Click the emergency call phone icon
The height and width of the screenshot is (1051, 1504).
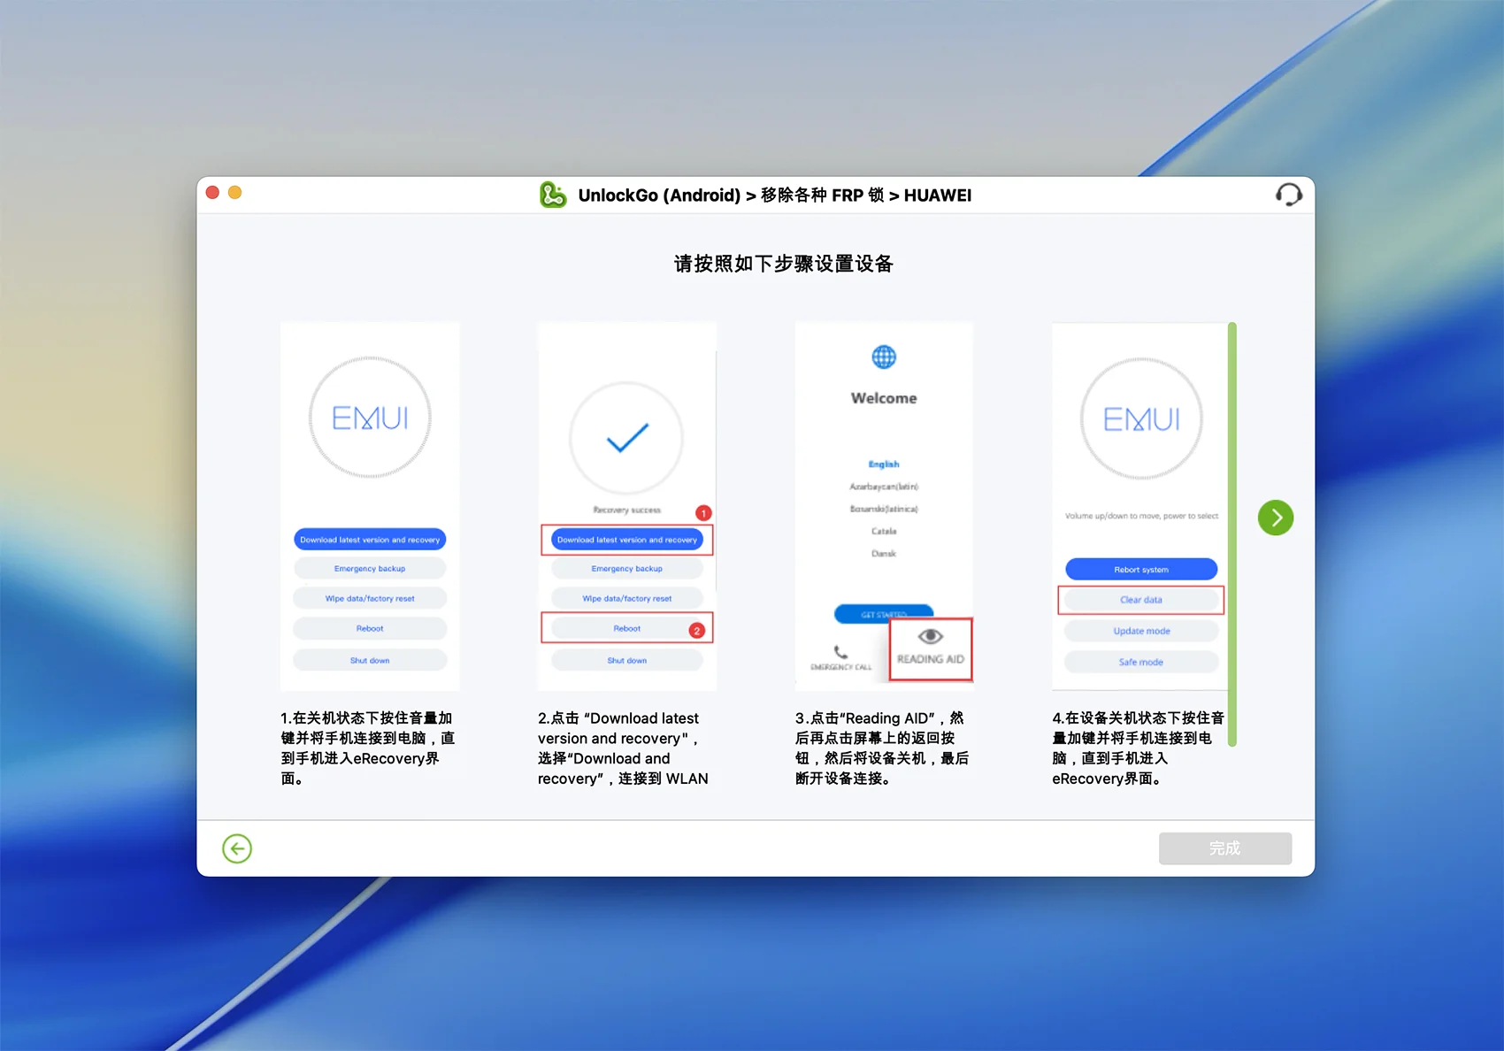[x=840, y=652]
